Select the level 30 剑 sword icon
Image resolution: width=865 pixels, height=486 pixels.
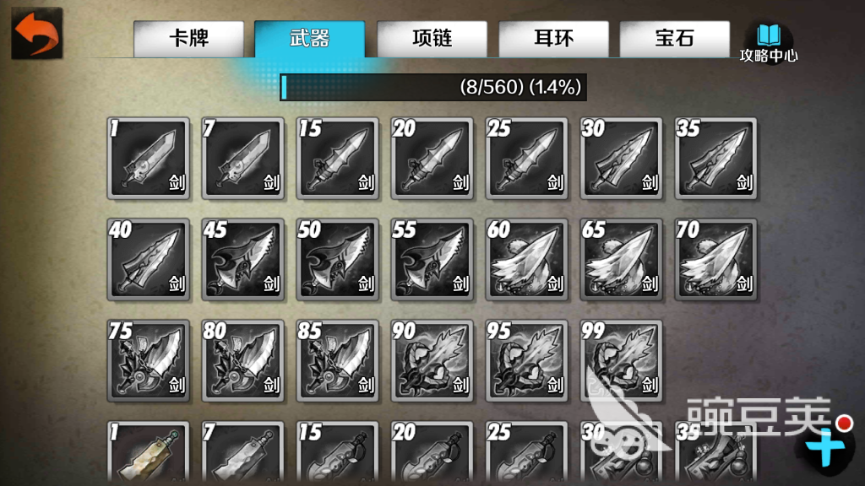(621, 159)
